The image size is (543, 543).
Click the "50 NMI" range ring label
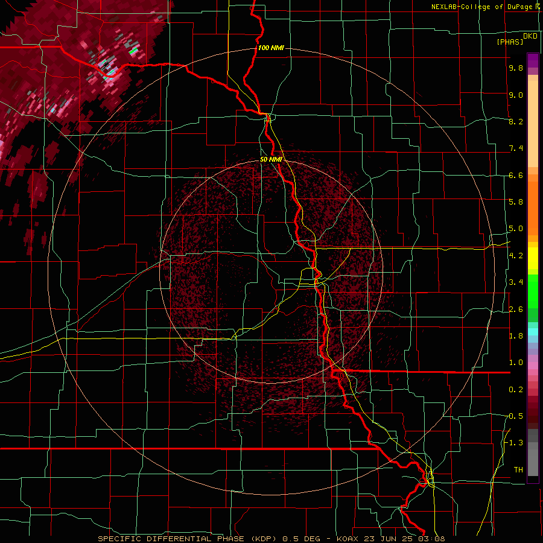271,159
